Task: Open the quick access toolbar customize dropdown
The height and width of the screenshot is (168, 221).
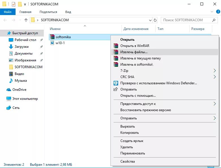Action: 25,5
